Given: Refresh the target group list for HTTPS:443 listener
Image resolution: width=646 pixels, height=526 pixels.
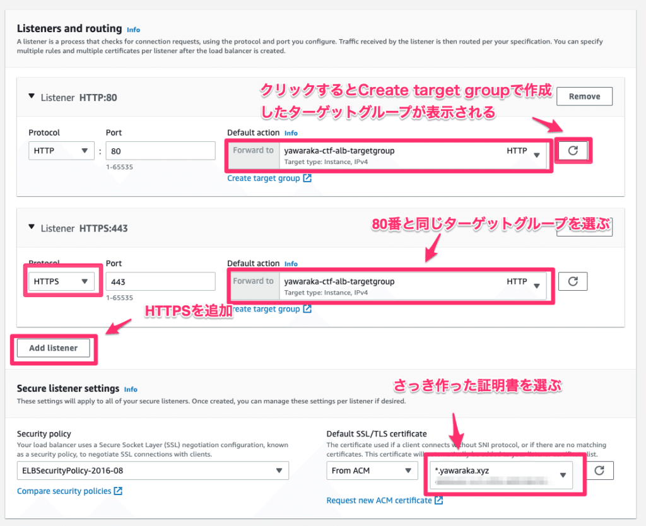Looking at the screenshot, I should (572, 281).
